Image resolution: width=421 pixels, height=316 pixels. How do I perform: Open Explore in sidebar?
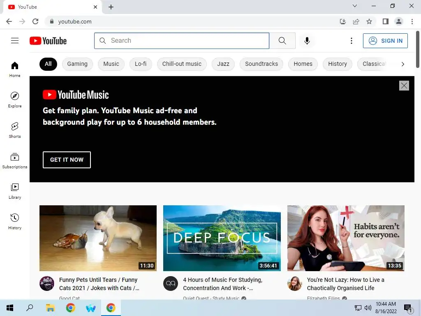15,100
